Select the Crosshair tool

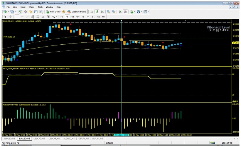(x=11, y=17)
